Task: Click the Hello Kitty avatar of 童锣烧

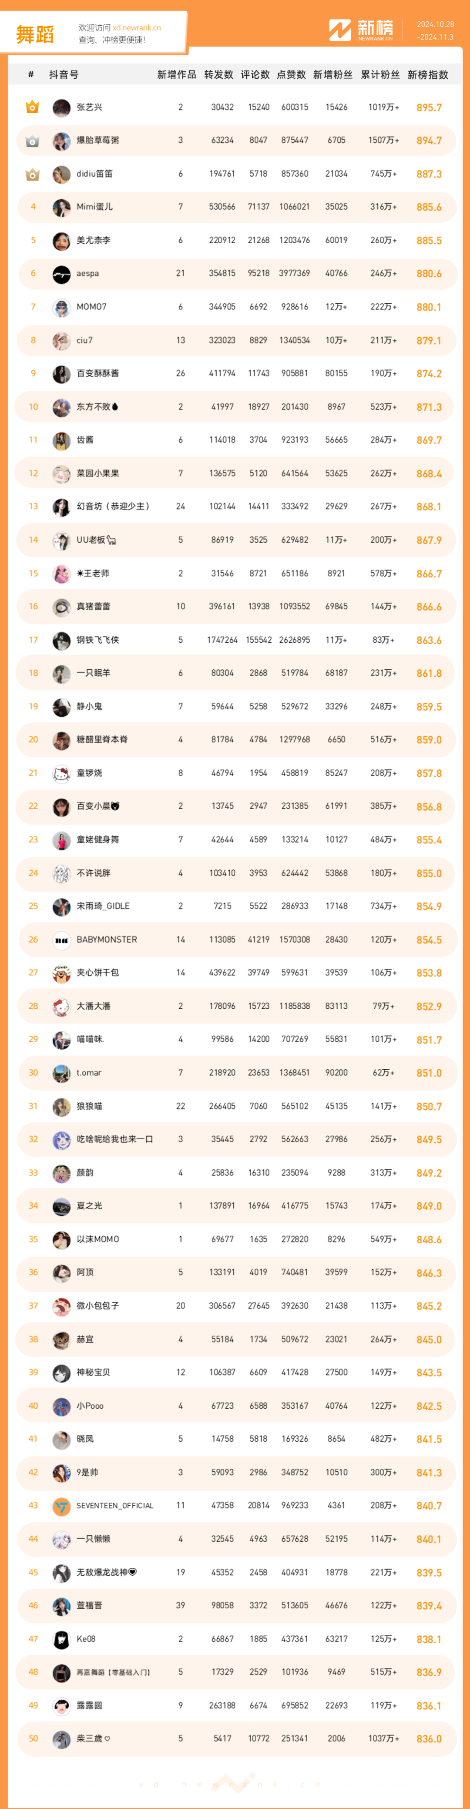Action: click(61, 774)
